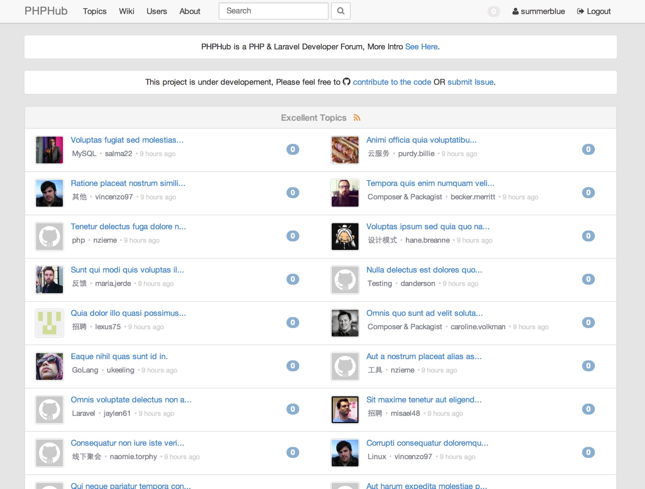This screenshot has width=645, height=489.
Task: Open topic 'Eaque nihil quas sunt id in.'
Action: click(x=119, y=356)
